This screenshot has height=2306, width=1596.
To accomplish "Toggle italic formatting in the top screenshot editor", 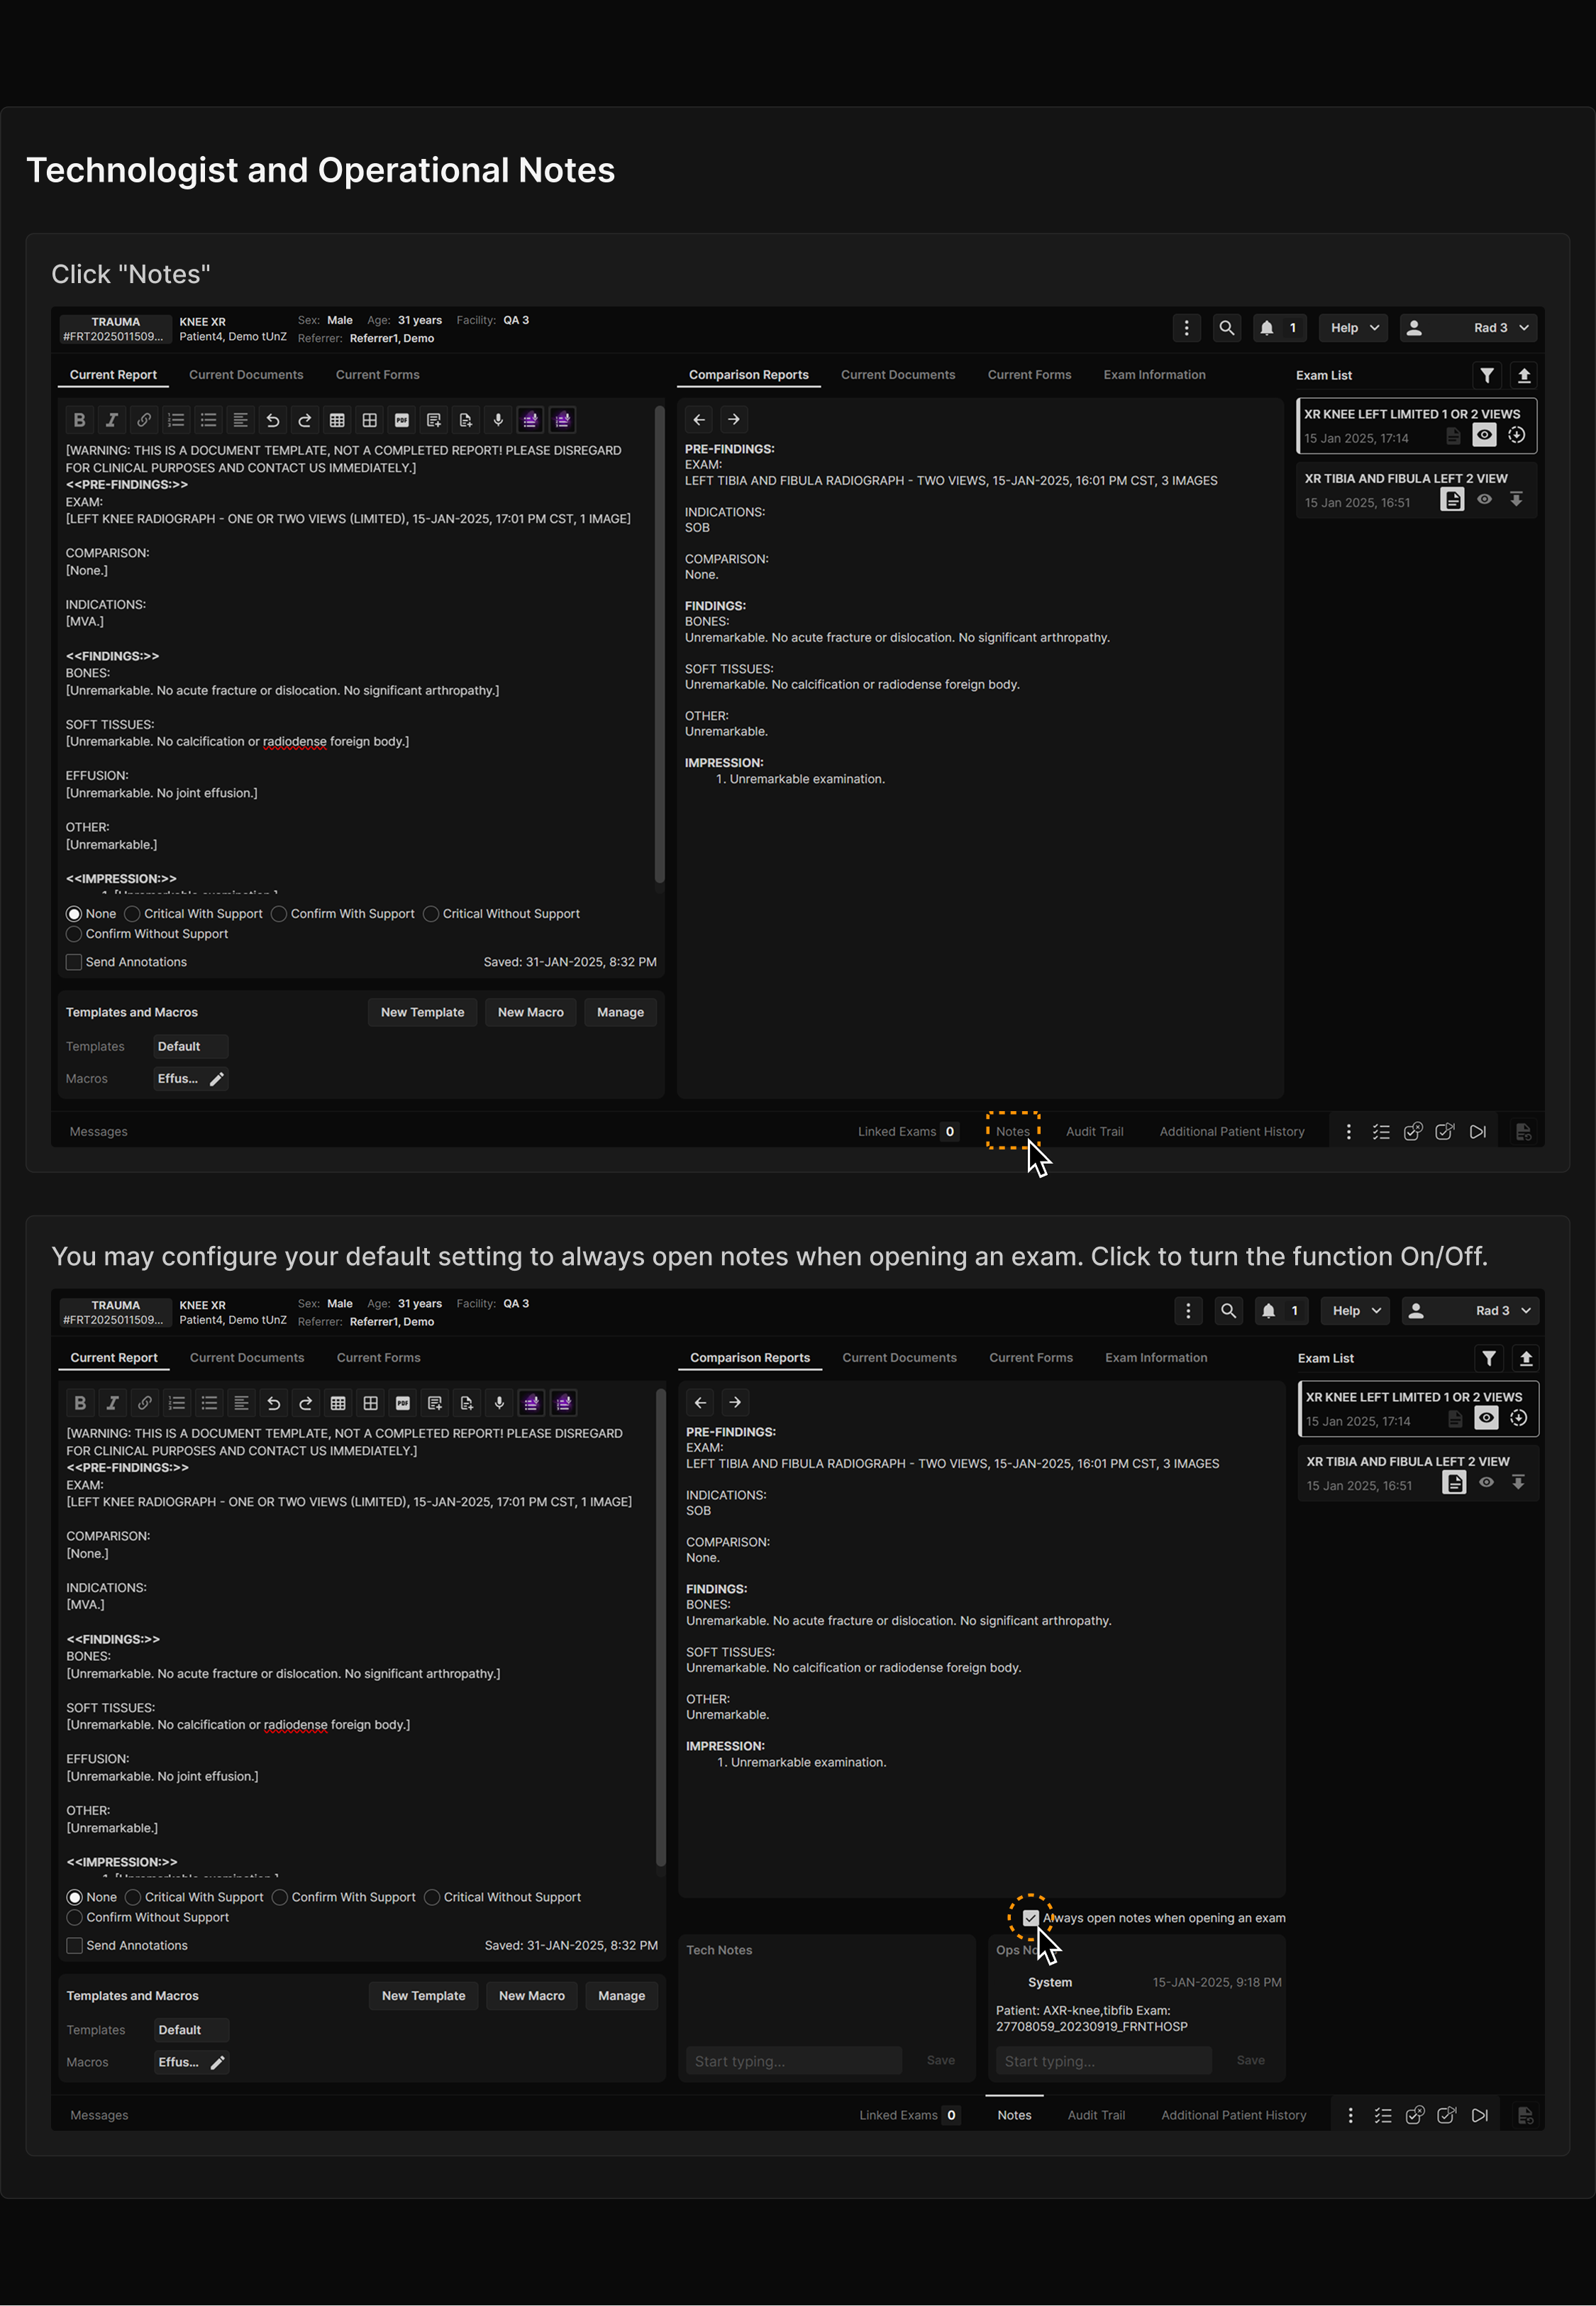I will point(112,420).
